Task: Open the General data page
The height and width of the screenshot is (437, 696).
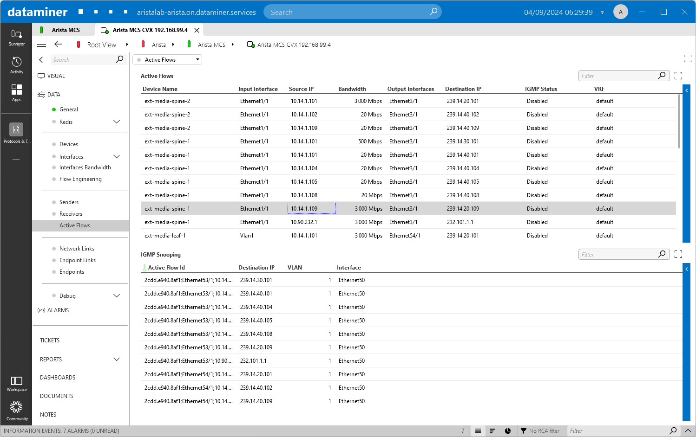Action: pyautogui.click(x=69, y=109)
